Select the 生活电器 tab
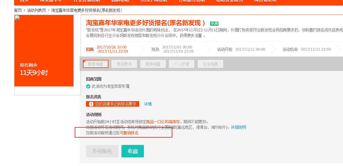 click(x=210, y=64)
